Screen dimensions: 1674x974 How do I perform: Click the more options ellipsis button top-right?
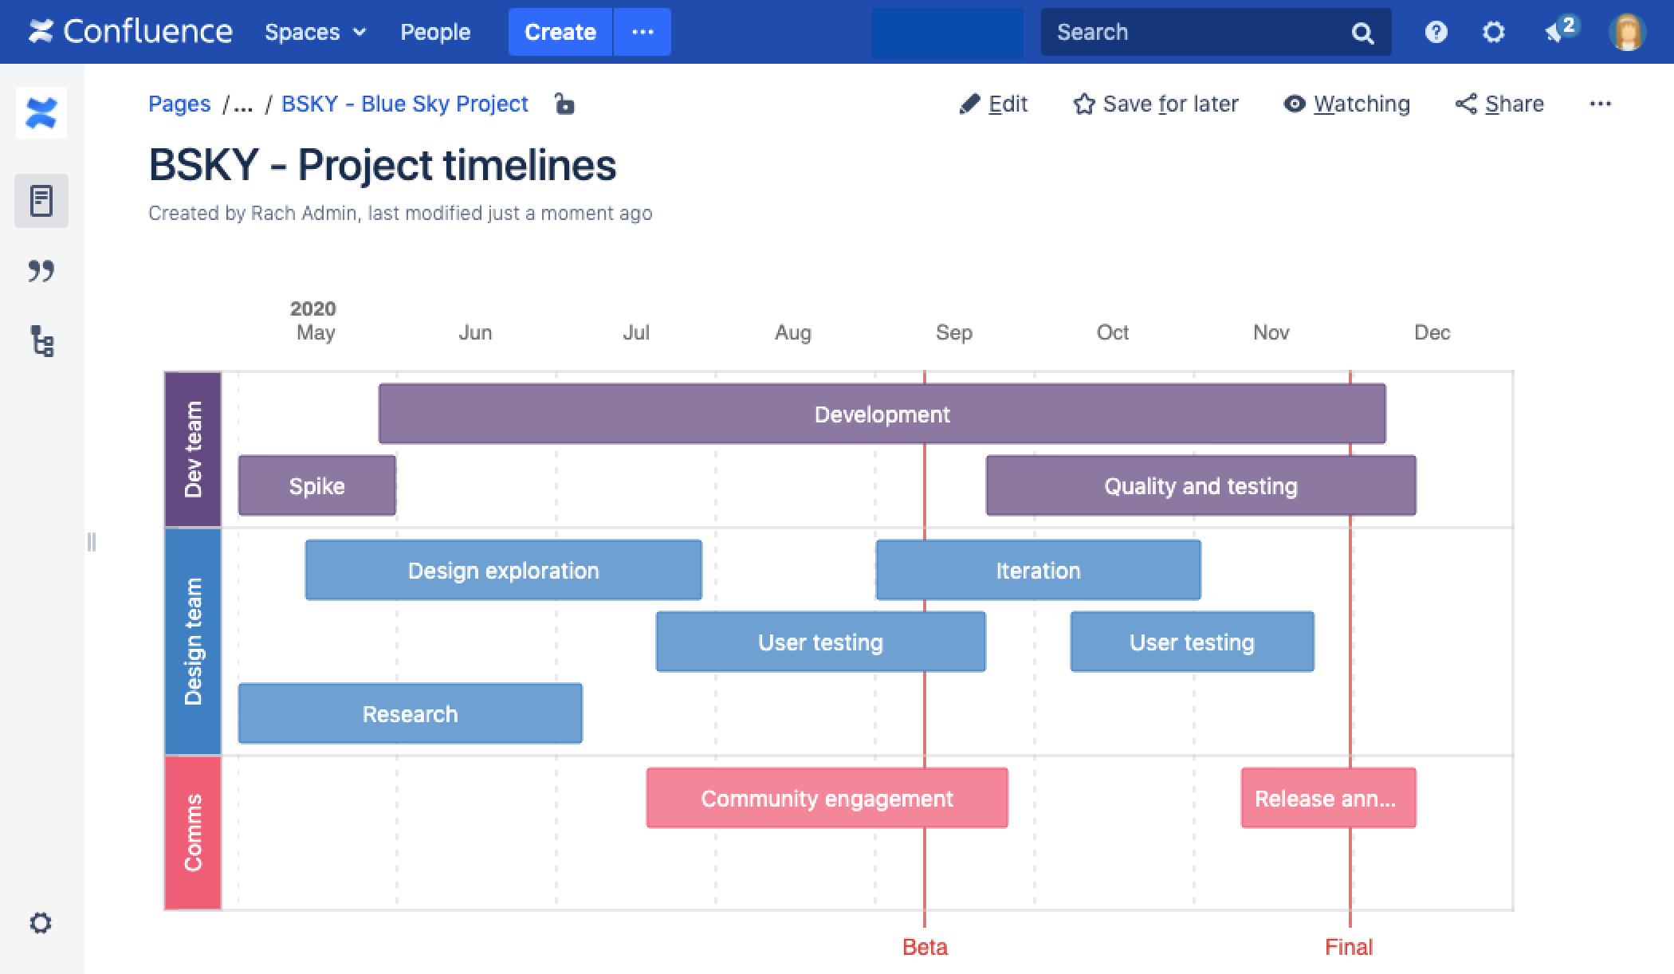tap(1601, 103)
